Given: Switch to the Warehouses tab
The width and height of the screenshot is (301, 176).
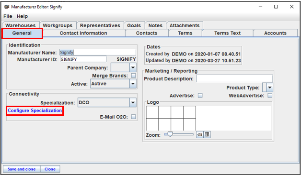Looking at the screenshot, I should point(21,25).
